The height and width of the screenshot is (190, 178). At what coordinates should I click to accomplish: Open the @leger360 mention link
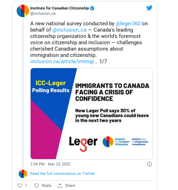[128, 24]
